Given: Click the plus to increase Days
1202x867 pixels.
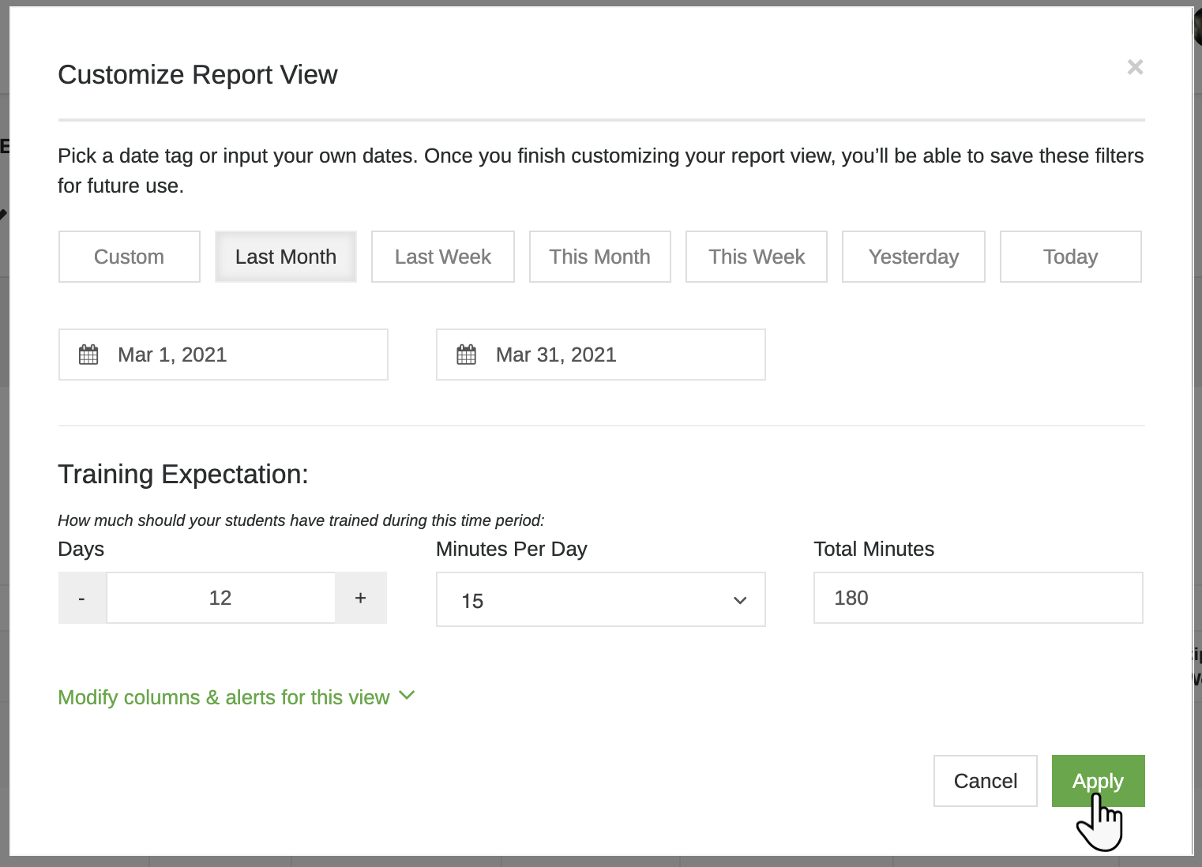Looking at the screenshot, I should [x=361, y=598].
